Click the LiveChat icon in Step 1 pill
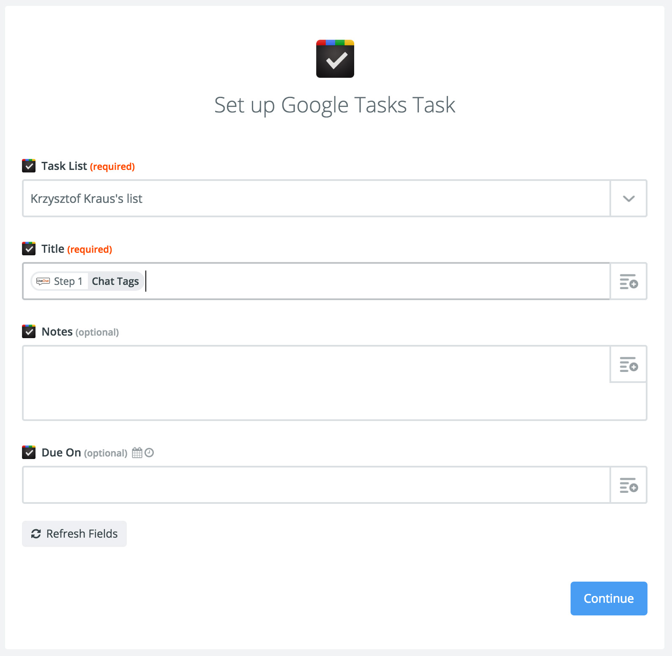Screen dimensions: 672x656 [43, 281]
